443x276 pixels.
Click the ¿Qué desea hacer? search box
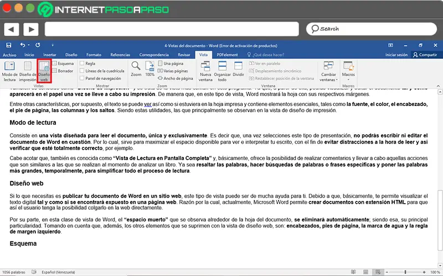pos(266,55)
